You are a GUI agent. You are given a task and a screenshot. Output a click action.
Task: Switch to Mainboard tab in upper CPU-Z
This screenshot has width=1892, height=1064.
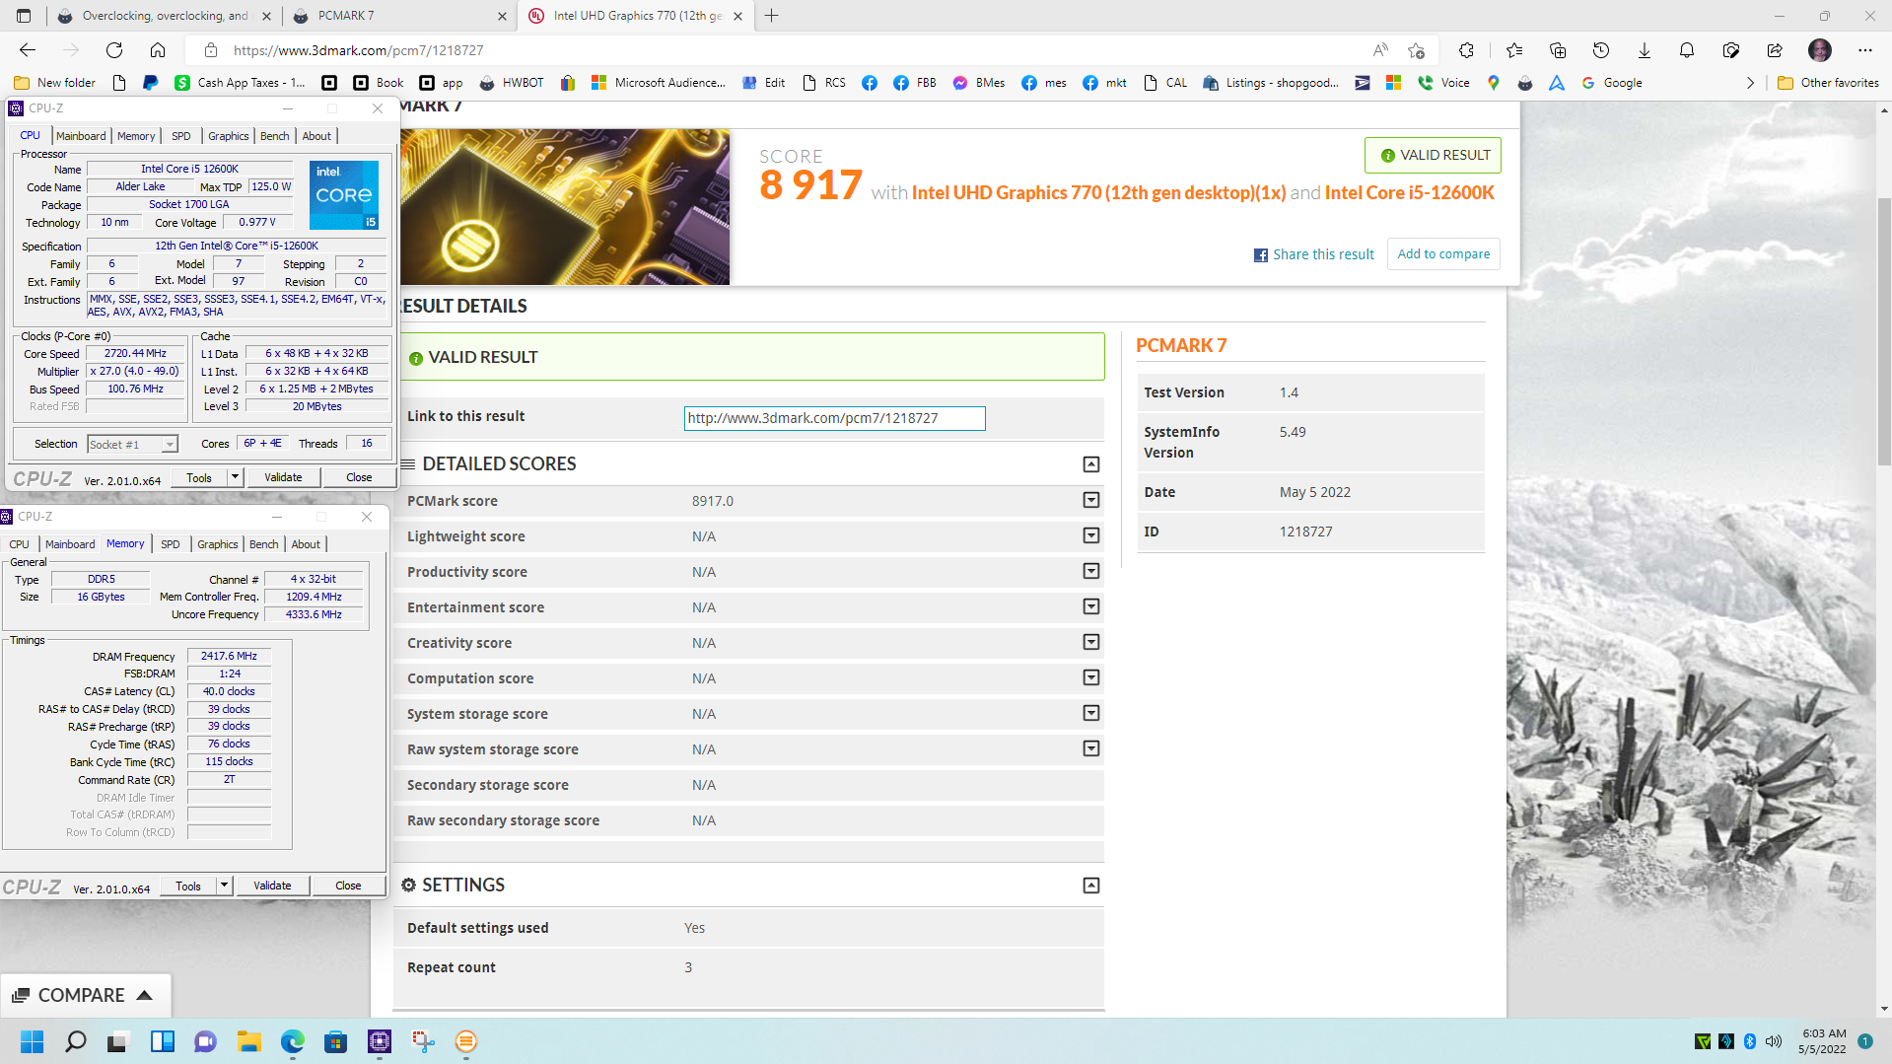(81, 136)
